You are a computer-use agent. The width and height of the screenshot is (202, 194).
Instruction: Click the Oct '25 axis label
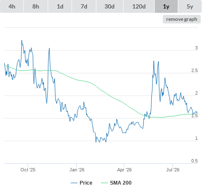(28, 170)
